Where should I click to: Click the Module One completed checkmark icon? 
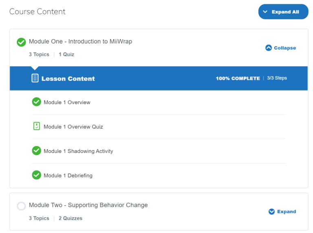coord(21,42)
